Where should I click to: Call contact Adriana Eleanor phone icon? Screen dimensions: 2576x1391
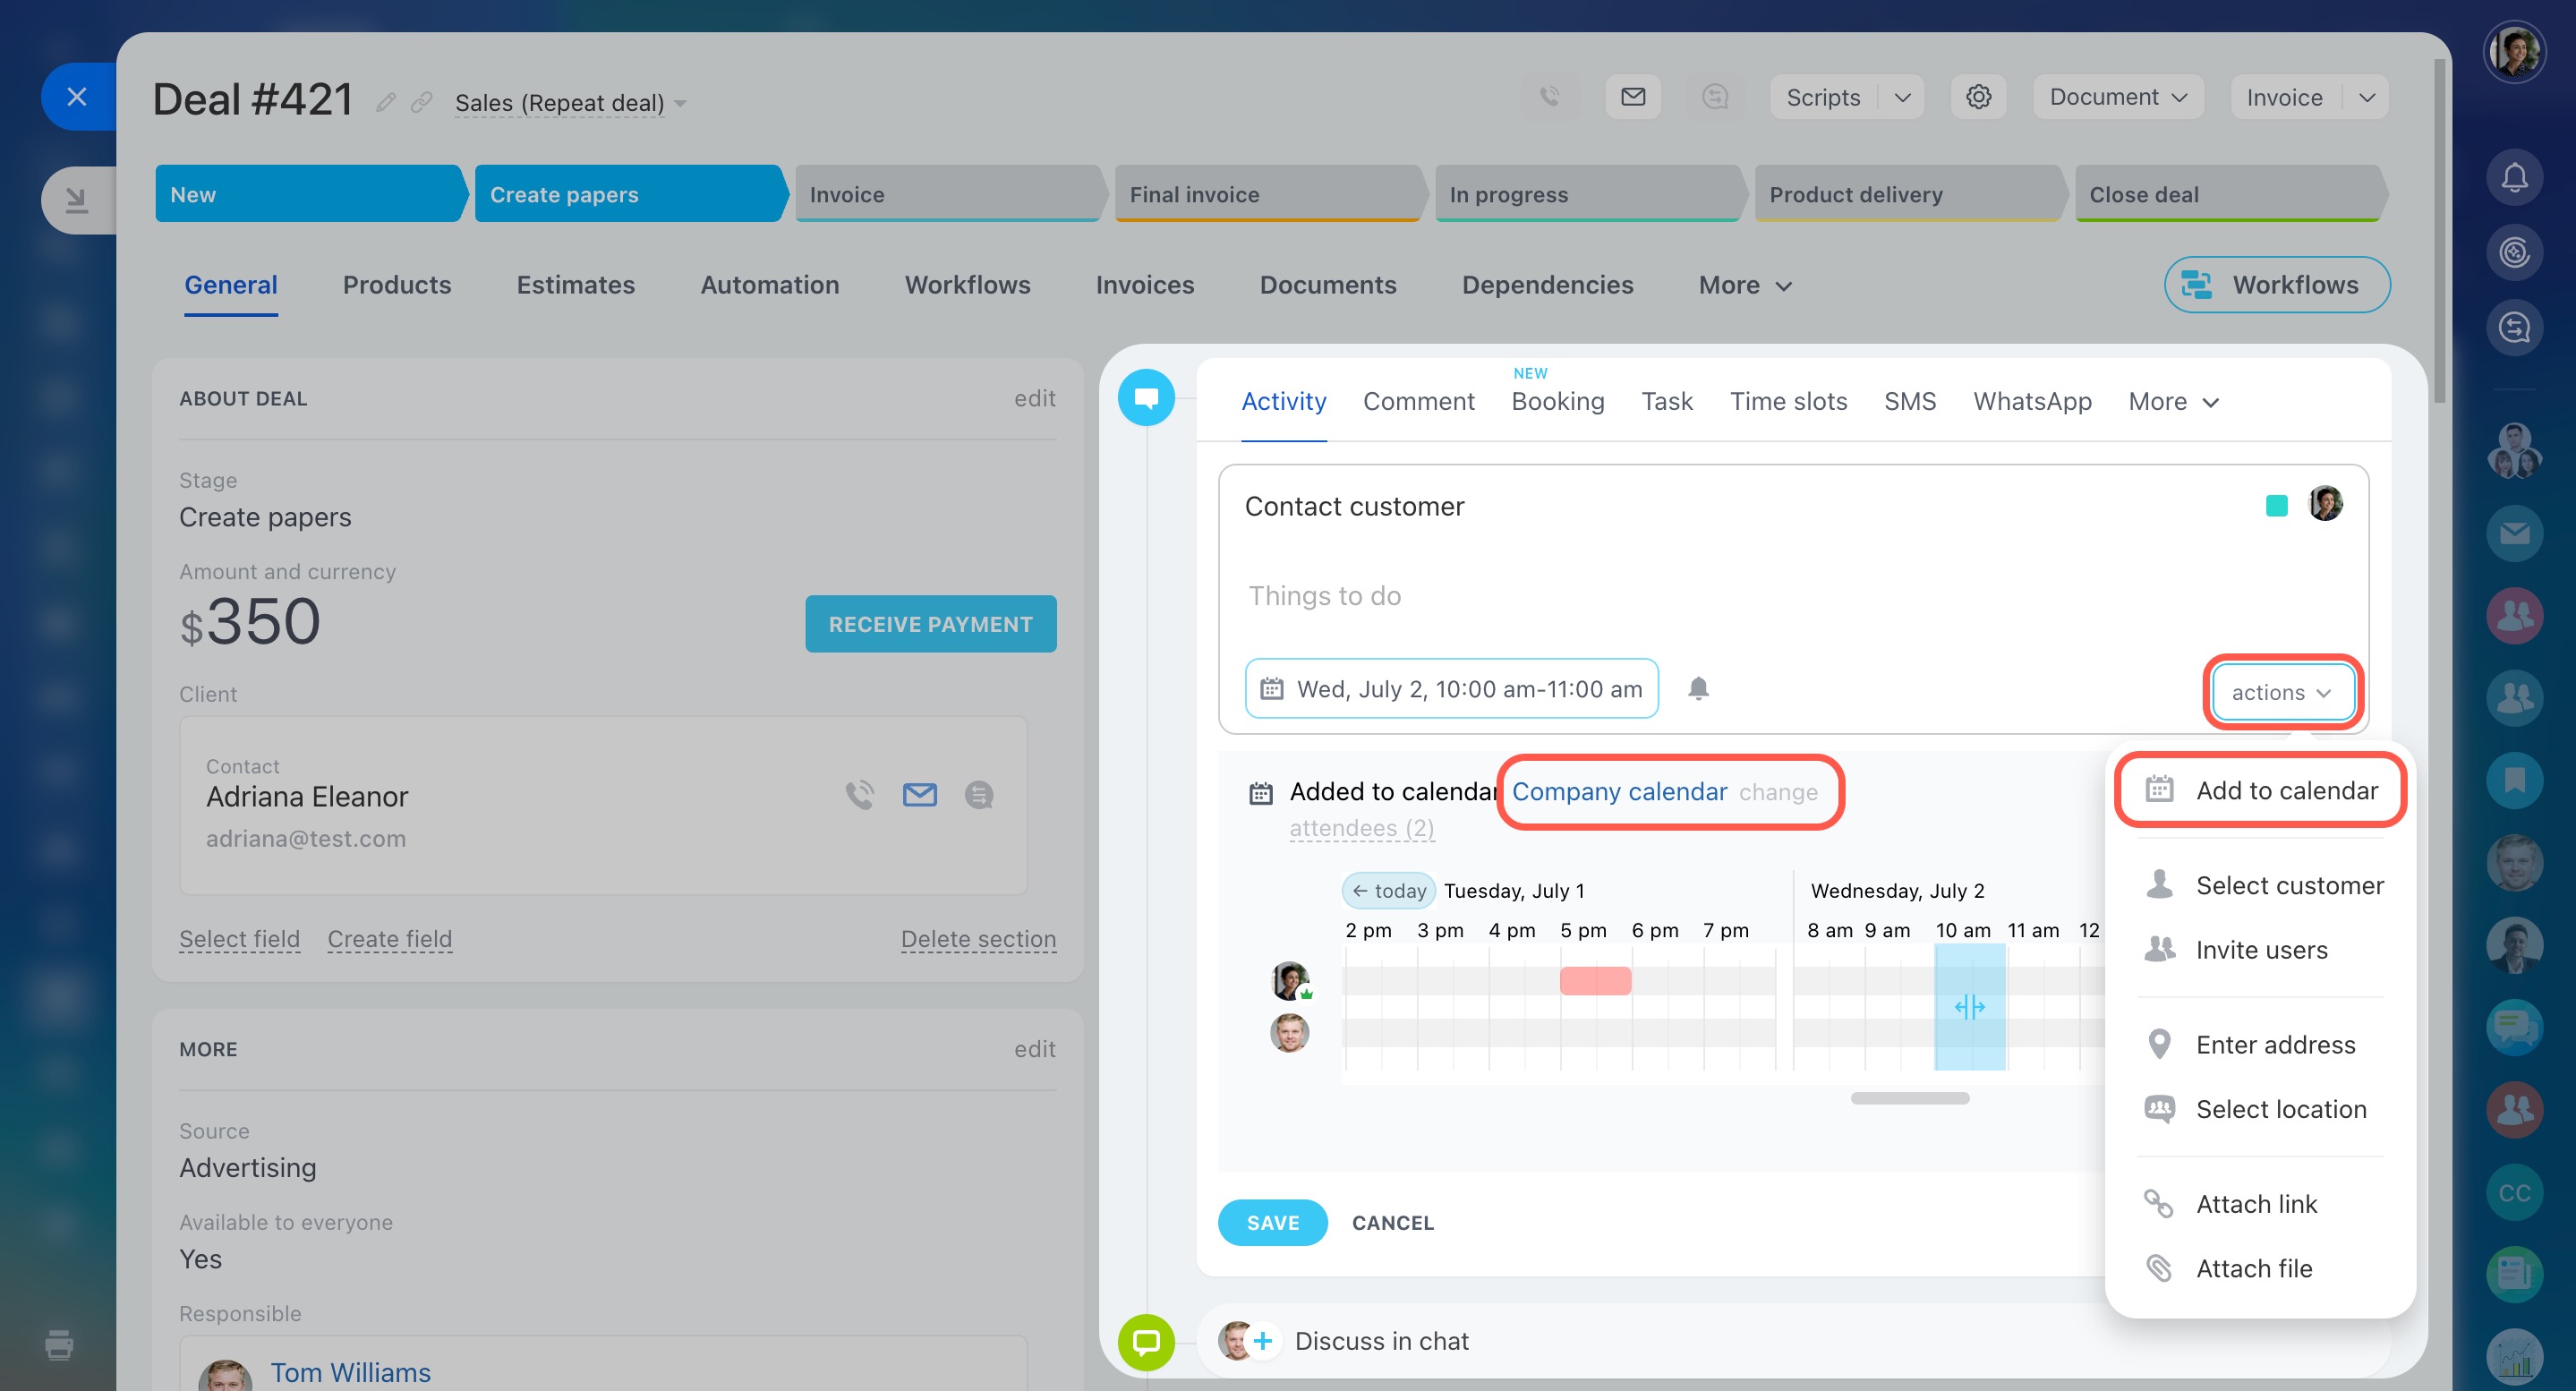(x=859, y=795)
